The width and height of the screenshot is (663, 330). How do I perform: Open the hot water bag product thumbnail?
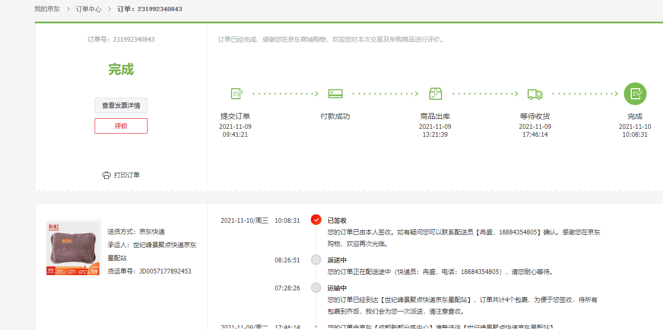click(x=73, y=248)
